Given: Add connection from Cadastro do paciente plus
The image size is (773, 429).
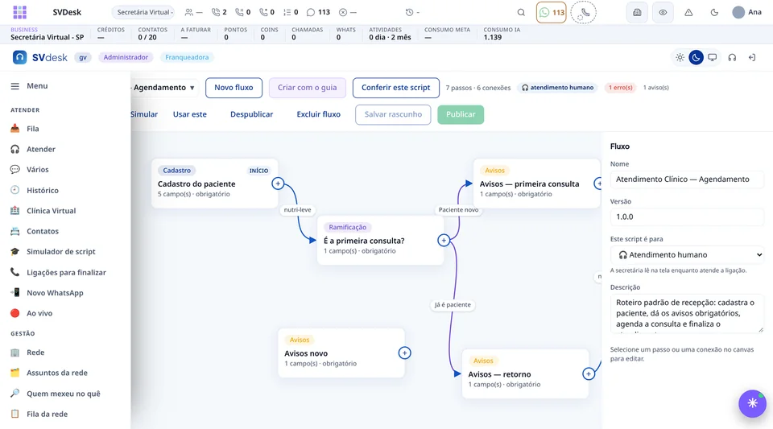Looking at the screenshot, I should click(278, 184).
